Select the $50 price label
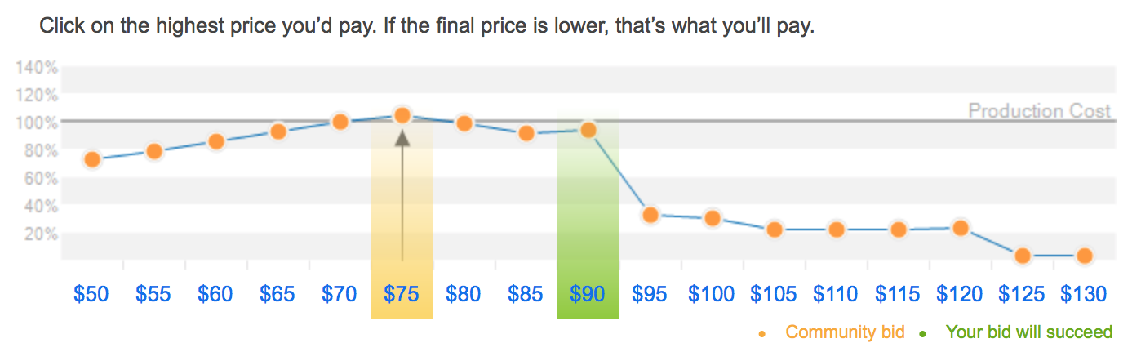 (x=91, y=294)
